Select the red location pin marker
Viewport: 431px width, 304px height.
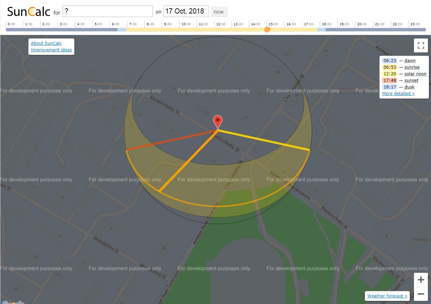point(218,123)
